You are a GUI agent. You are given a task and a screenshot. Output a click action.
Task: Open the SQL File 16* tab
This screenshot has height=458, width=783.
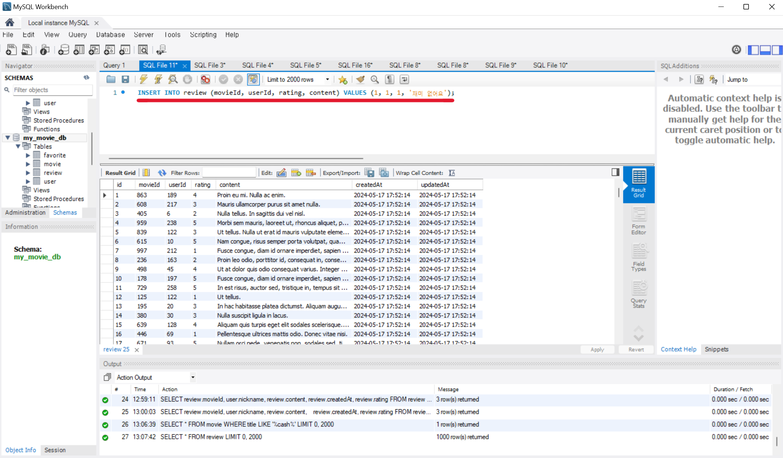point(355,65)
